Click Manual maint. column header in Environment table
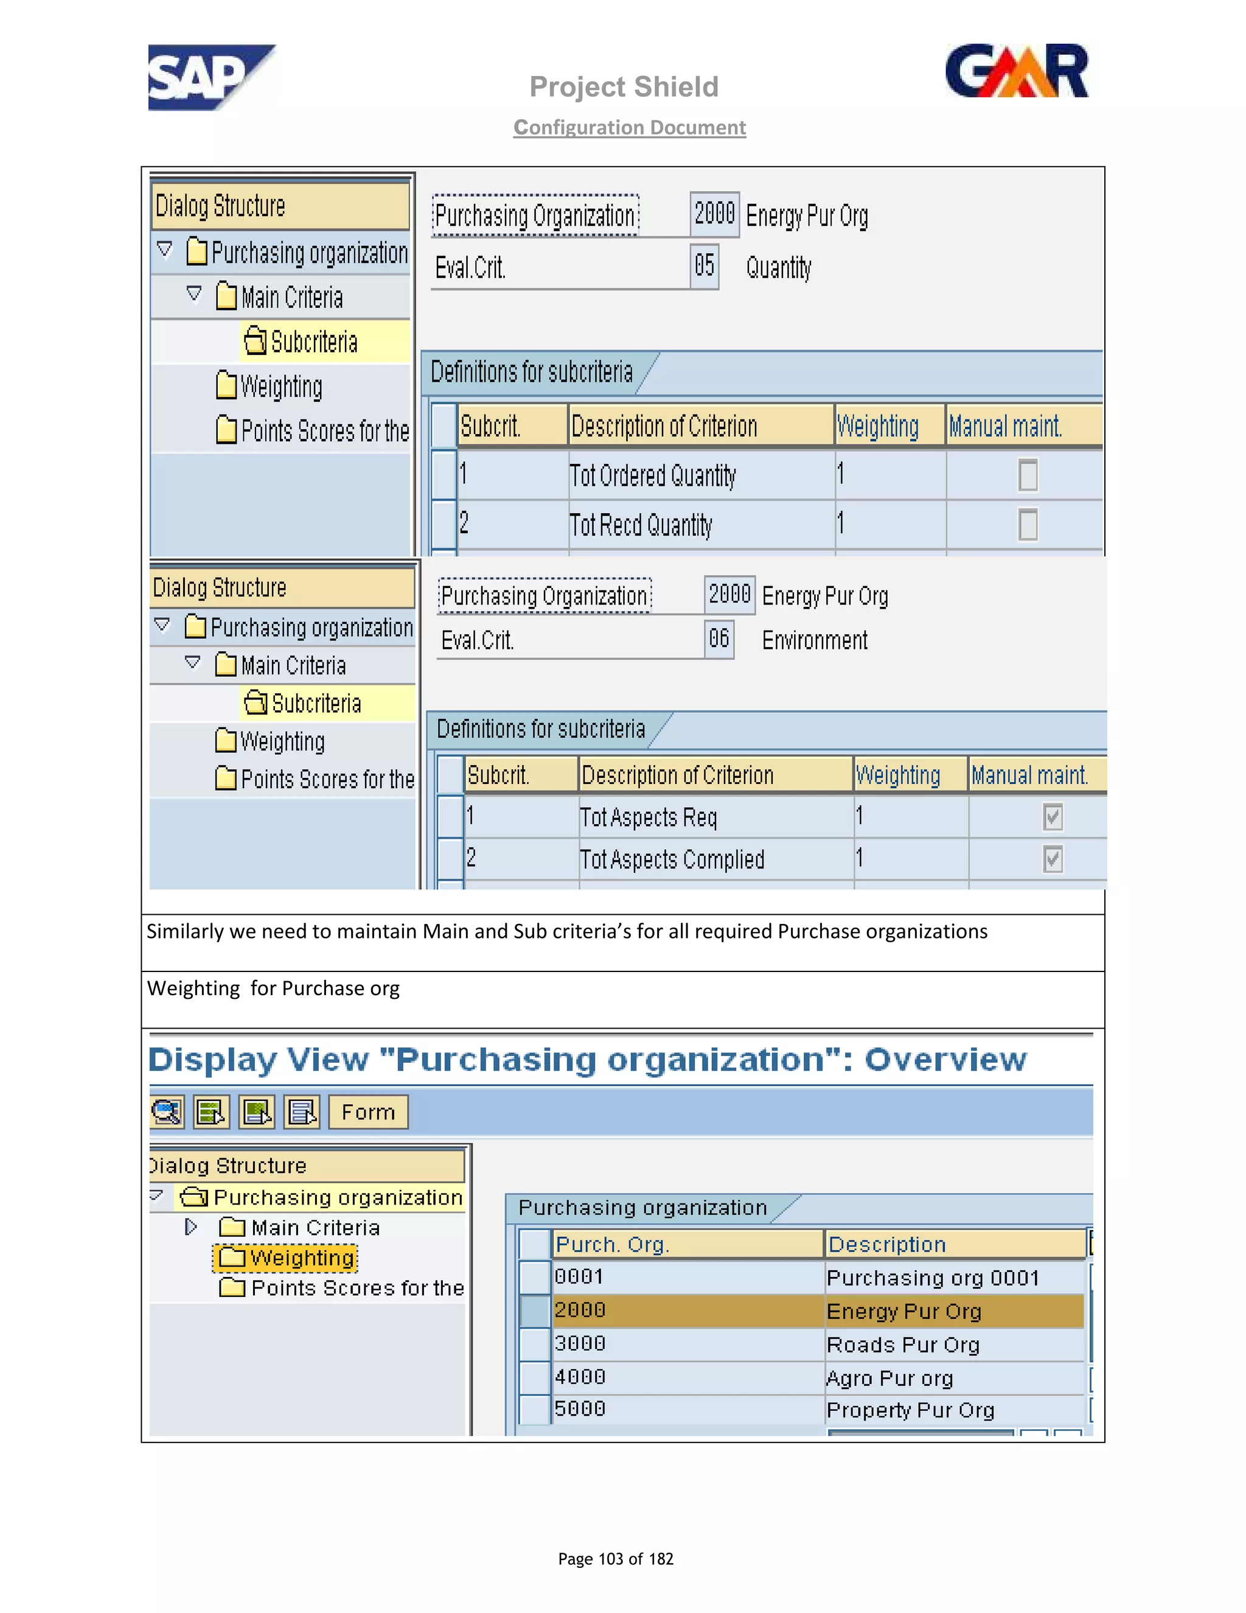 point(1037,775)
